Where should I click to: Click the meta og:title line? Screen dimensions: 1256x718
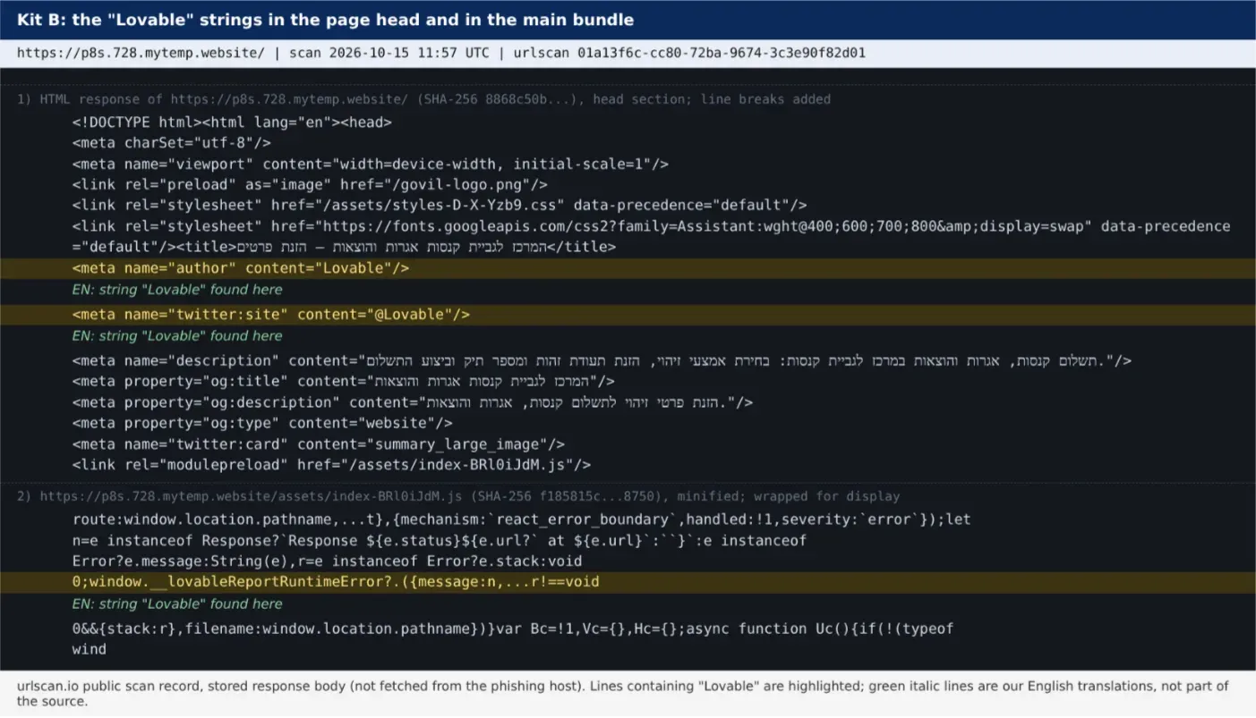(344, 382)
